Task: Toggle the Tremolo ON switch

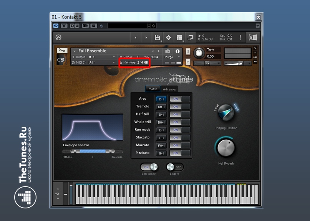Action: coord(180,107)
